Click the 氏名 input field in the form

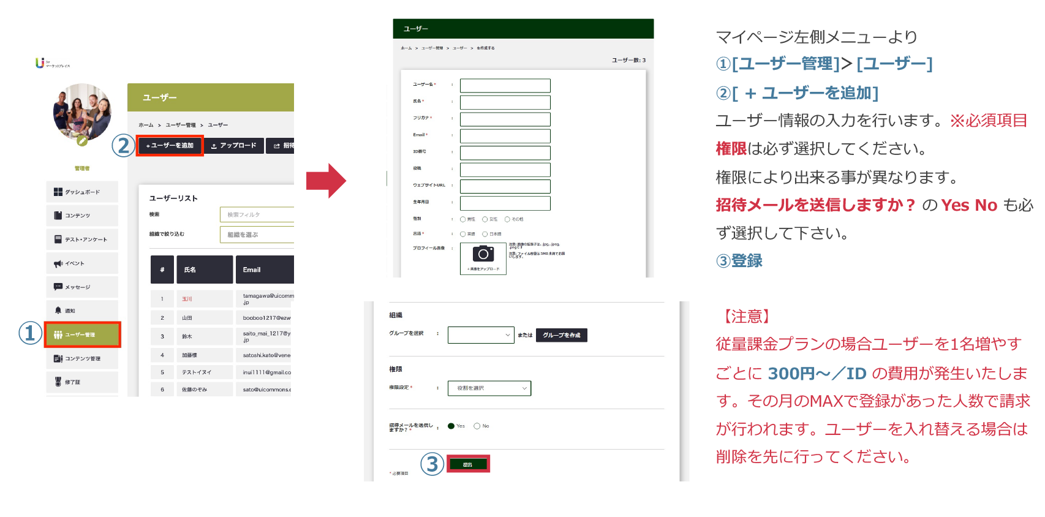click(x=505, y=102)
